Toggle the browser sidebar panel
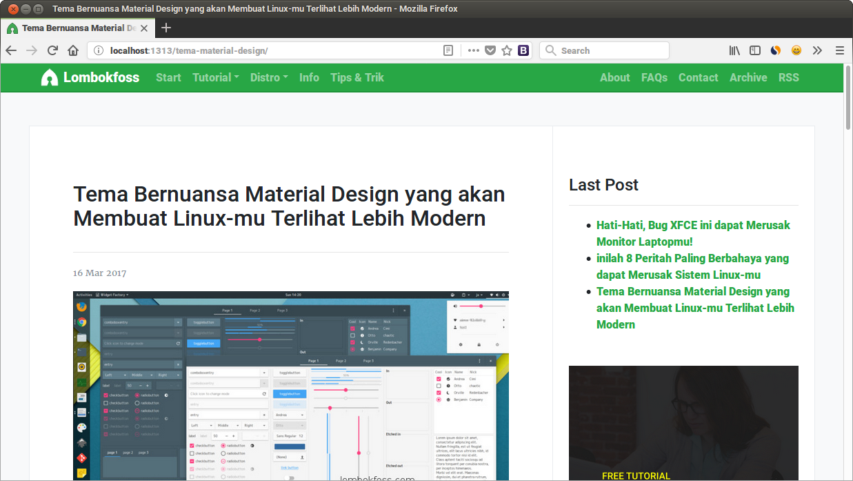853x481 pixels. pos(754,50)
